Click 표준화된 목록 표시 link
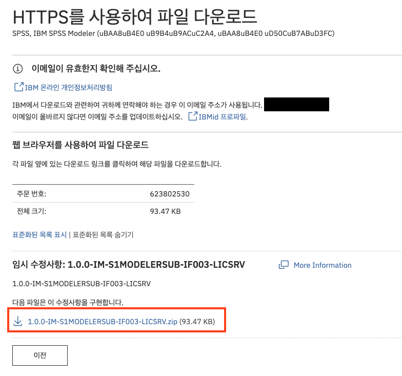The image size is (402, 376). [x=39, y=234]
